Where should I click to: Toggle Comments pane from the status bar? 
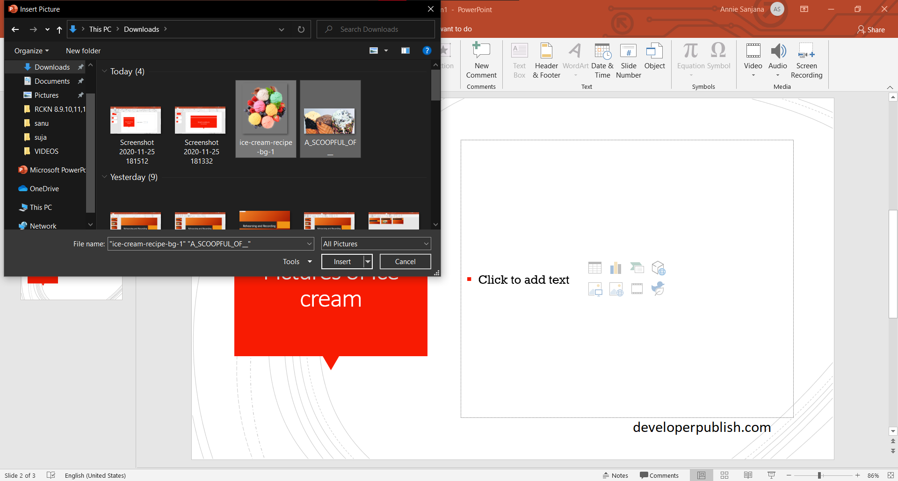[x=659, y=475]
